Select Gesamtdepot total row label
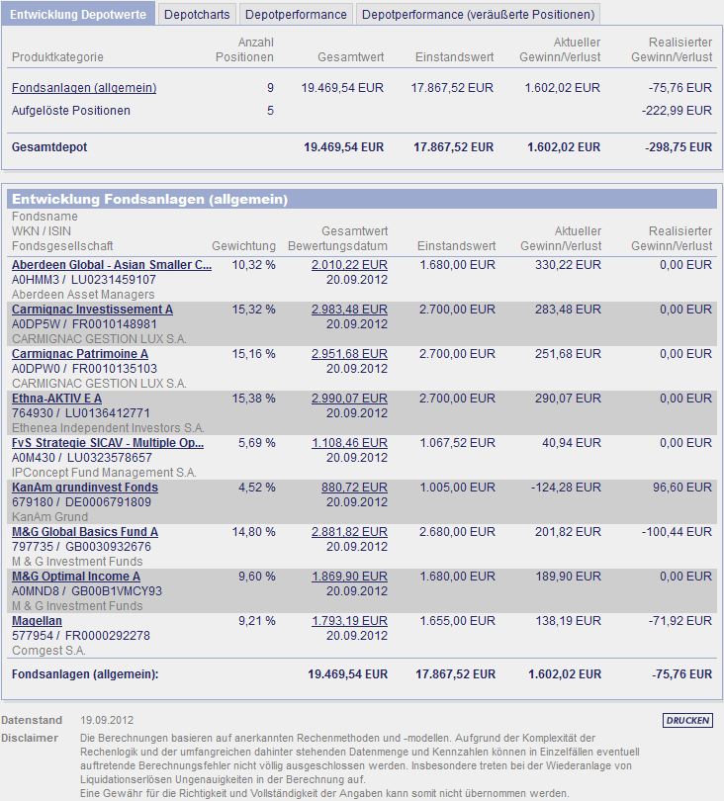724x801 pixels. coord(49,147)
